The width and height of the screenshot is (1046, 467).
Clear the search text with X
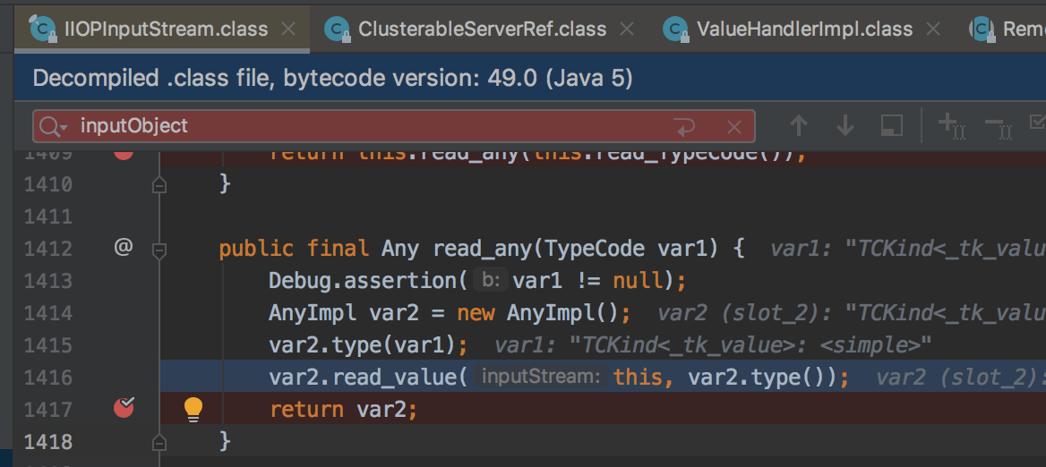coord(733,126)
